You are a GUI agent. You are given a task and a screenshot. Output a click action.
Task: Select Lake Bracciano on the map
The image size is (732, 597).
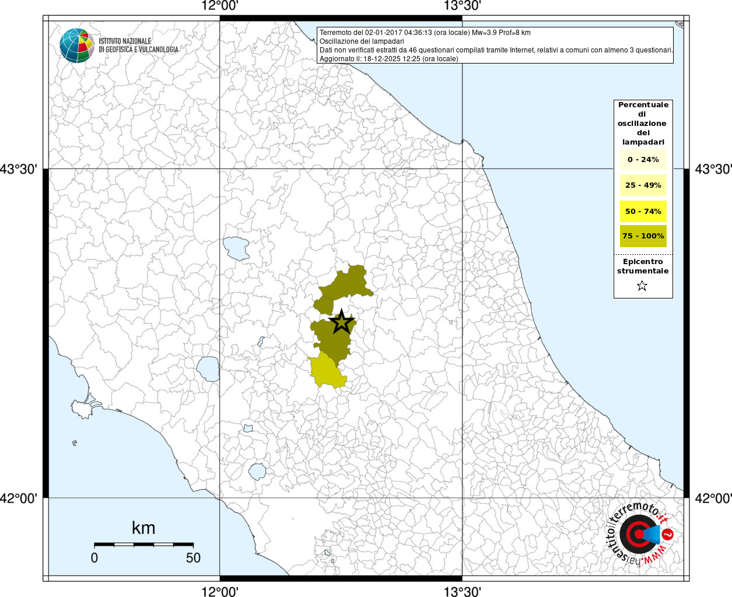point(257,470)
